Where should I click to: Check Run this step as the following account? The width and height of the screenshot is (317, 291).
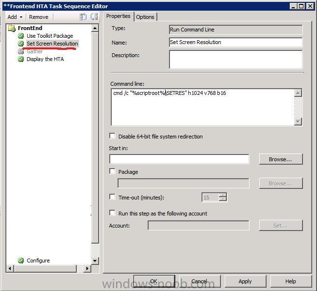click(112, 213)
